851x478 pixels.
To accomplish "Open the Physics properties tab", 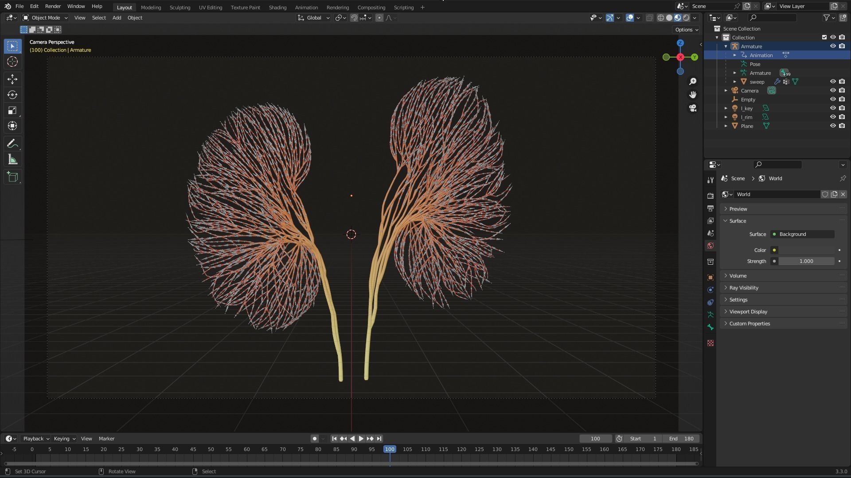I will [x=710, y=290].
